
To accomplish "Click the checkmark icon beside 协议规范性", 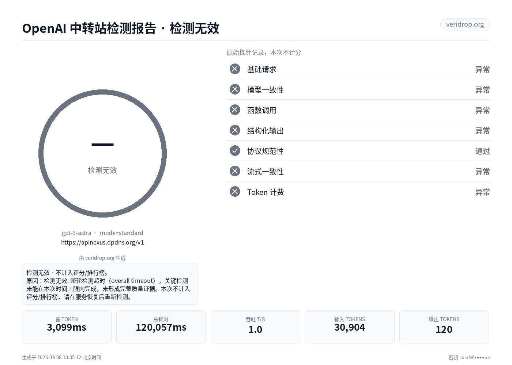I will (235, 151).
